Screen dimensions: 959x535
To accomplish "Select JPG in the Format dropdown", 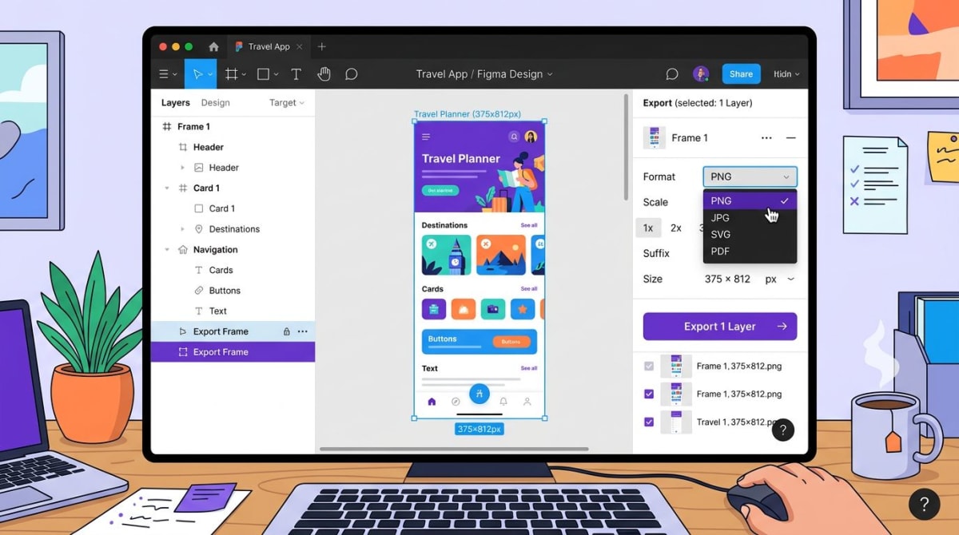I will pos(720,217).
